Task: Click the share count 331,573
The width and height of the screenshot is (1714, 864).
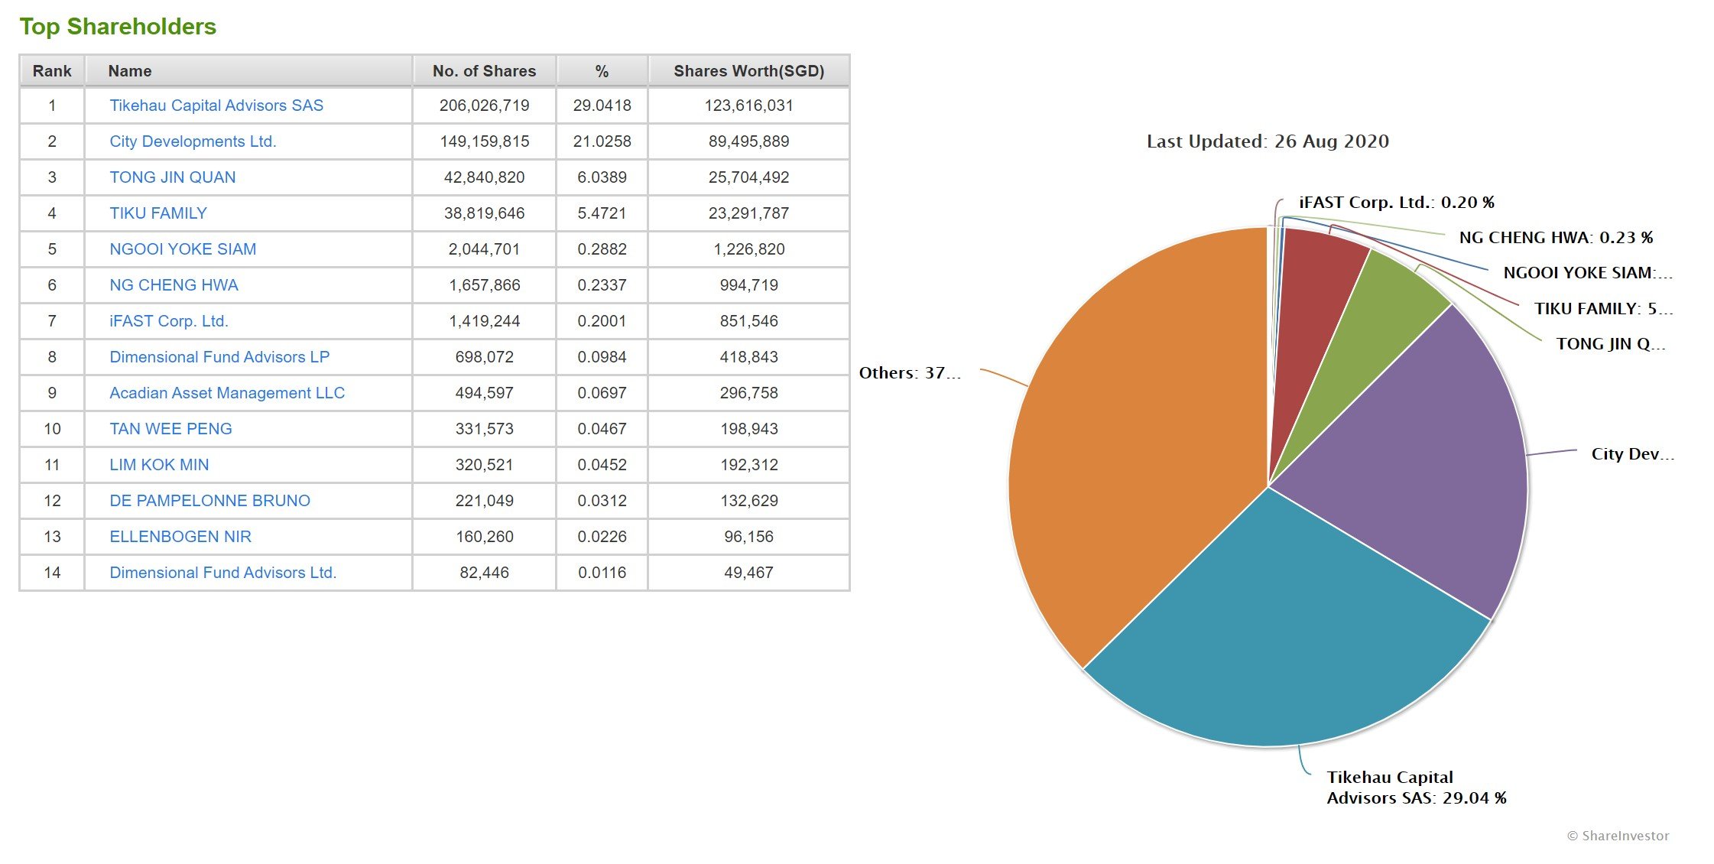Action: (485, 429)
